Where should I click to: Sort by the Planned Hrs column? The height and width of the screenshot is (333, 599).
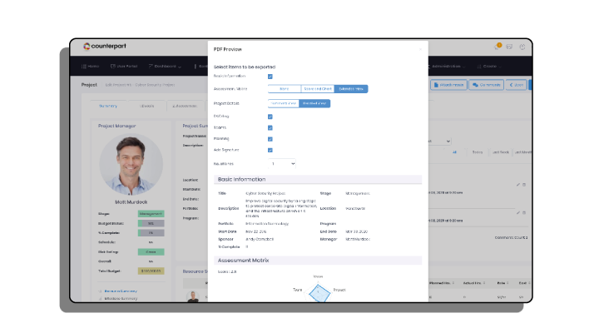[x=441, y=283]
